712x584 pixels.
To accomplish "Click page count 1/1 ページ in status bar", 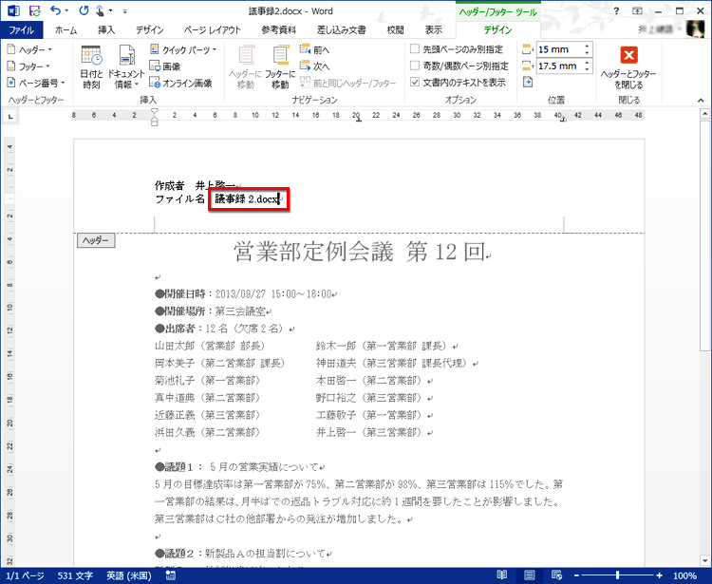I will point(25,575).
